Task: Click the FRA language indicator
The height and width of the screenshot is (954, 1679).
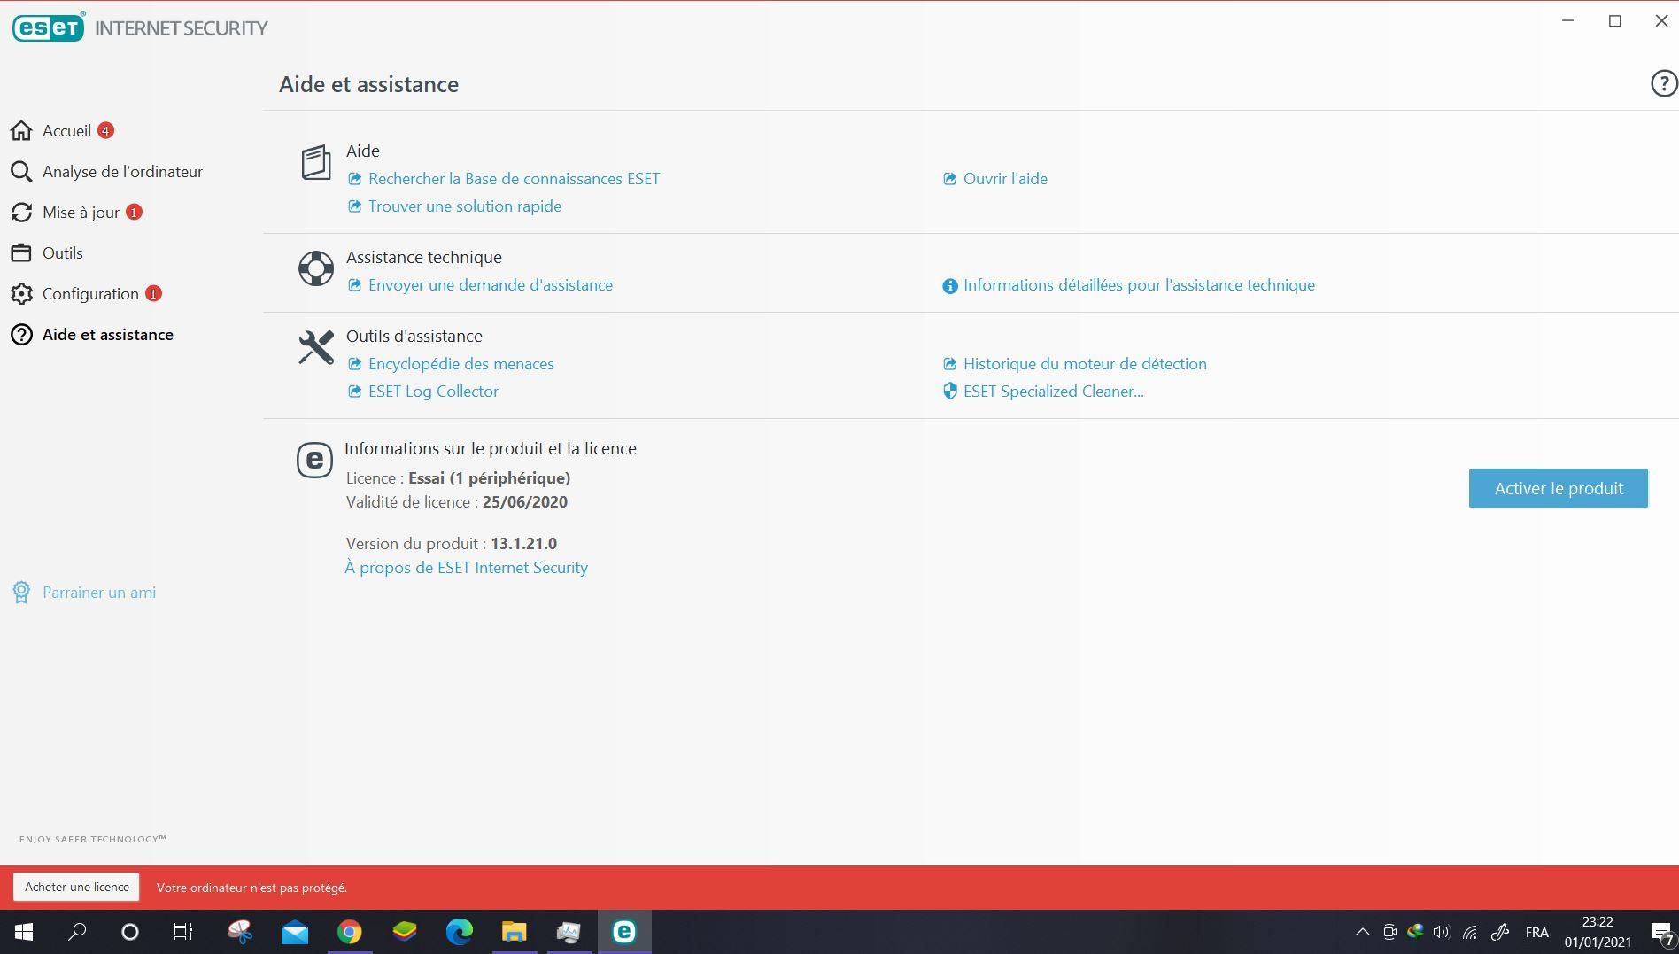Action: (1537, 932)
